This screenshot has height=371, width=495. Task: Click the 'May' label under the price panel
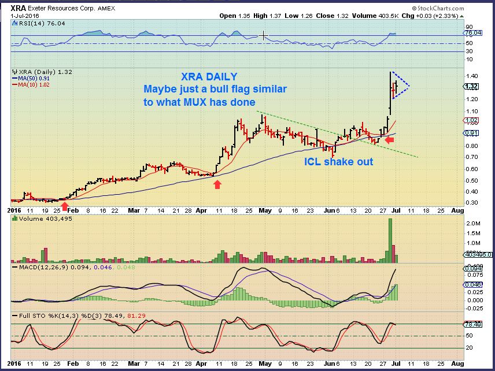(x=265, y=210)
